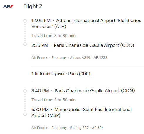Click the Air France logo icon
This screenshot has height=134, width=144.
8,6
